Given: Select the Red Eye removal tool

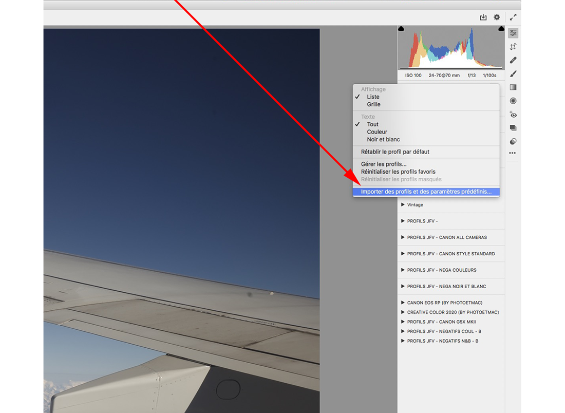Looking at the screenshot, I should 513,115.
